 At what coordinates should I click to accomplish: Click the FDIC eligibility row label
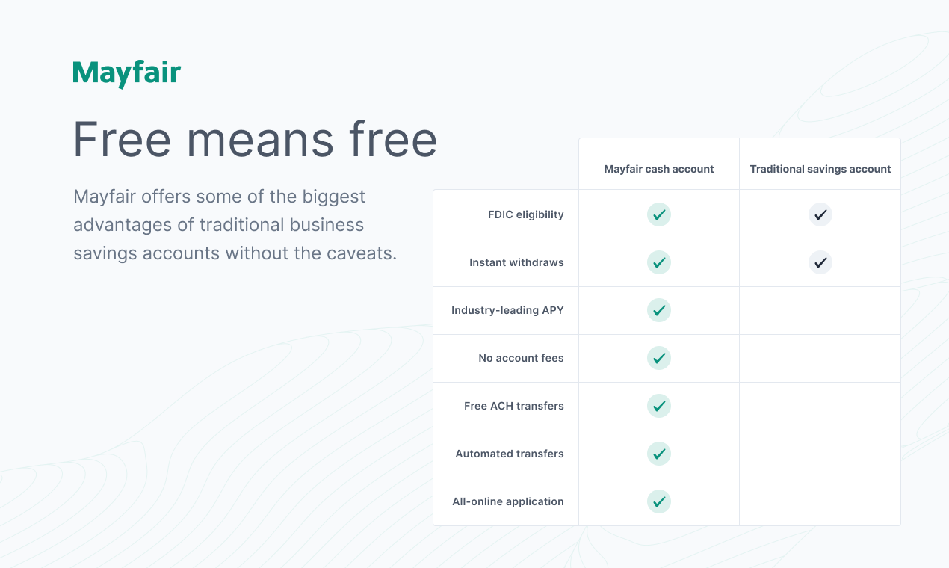tap(526, 214)
